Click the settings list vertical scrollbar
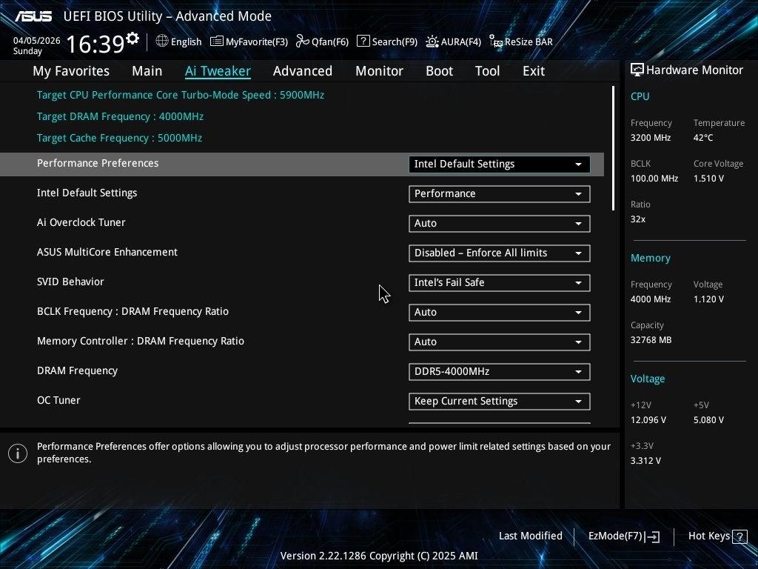Viewport: 758px width, 569px height. point(613,148)
